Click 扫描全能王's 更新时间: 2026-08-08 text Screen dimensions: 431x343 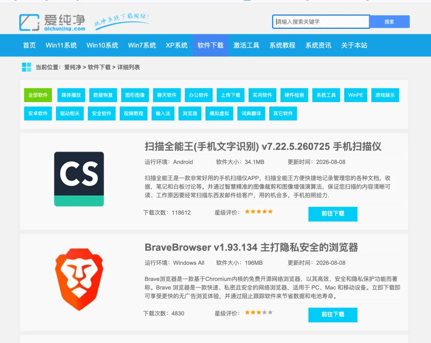click(316, 162)
